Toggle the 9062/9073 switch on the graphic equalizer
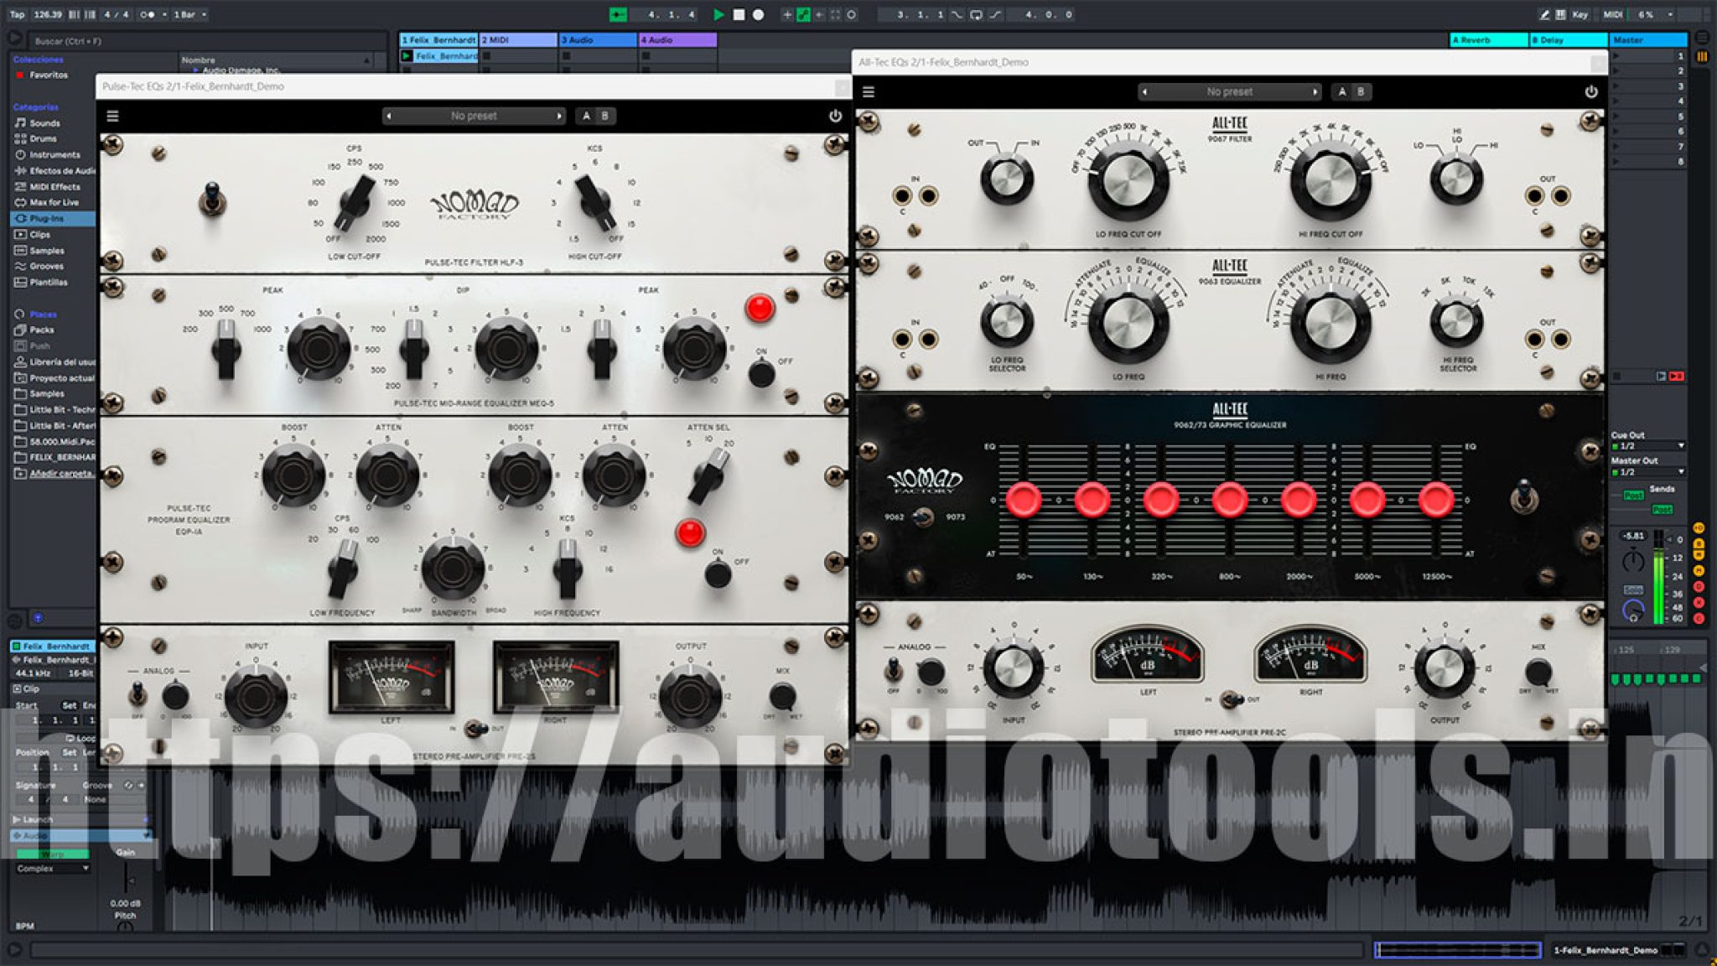This screenshot has height=966, width=1717. coord(926,517)
